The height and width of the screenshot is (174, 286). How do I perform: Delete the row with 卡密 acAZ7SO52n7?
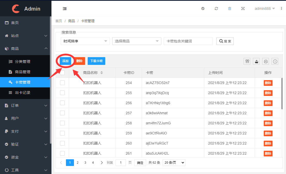click(268, 83)
